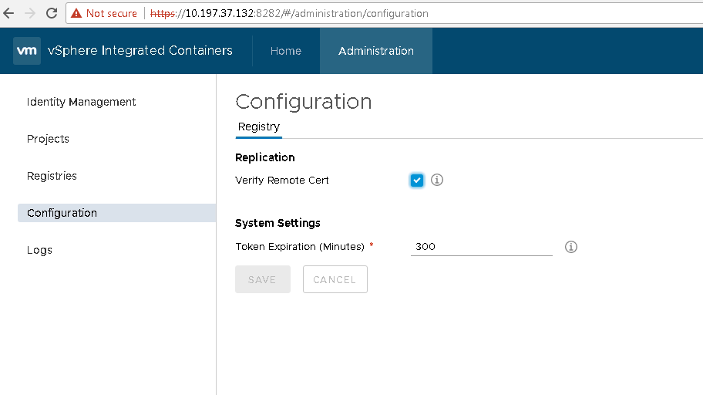This screenshot has height=395, width=703.
Task: Click the browser back arrow
Action: [8, 13]
